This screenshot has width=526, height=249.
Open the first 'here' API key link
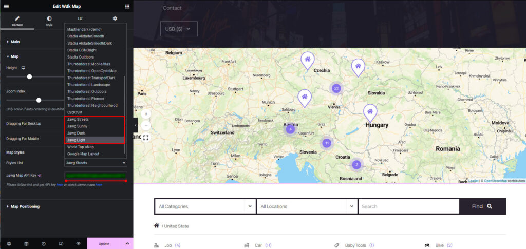coord(60,185)
